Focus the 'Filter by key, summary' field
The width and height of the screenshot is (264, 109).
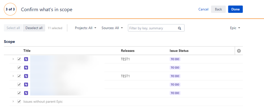click(x=156, y=28)
